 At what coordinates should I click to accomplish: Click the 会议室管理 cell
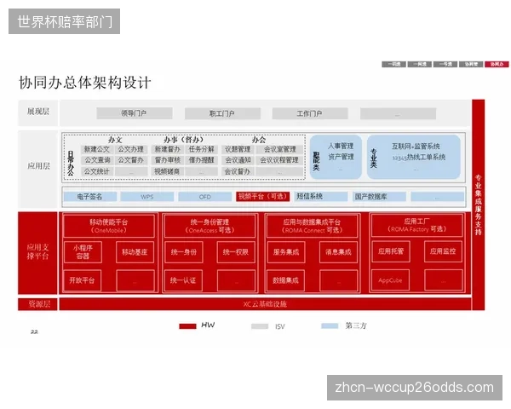[280, 149]
